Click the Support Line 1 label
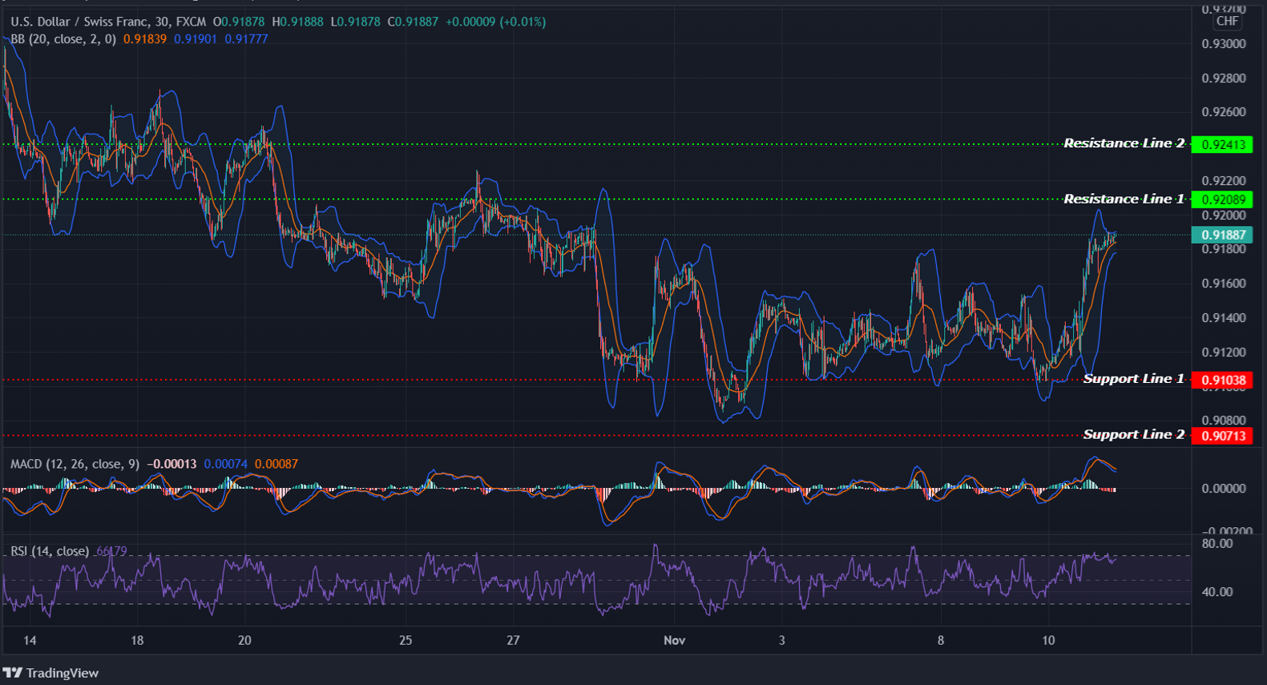1267x685 pixels. pyautogui.click(x=1133, y=379)
